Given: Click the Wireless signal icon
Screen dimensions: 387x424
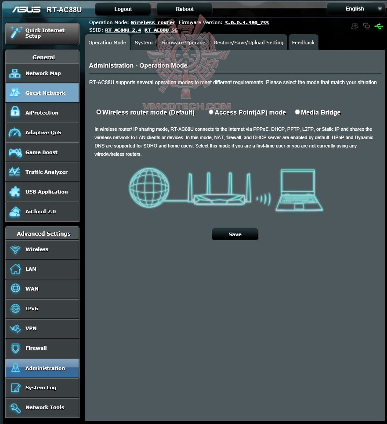Looking at the screenshot, I should click(15, 249).
